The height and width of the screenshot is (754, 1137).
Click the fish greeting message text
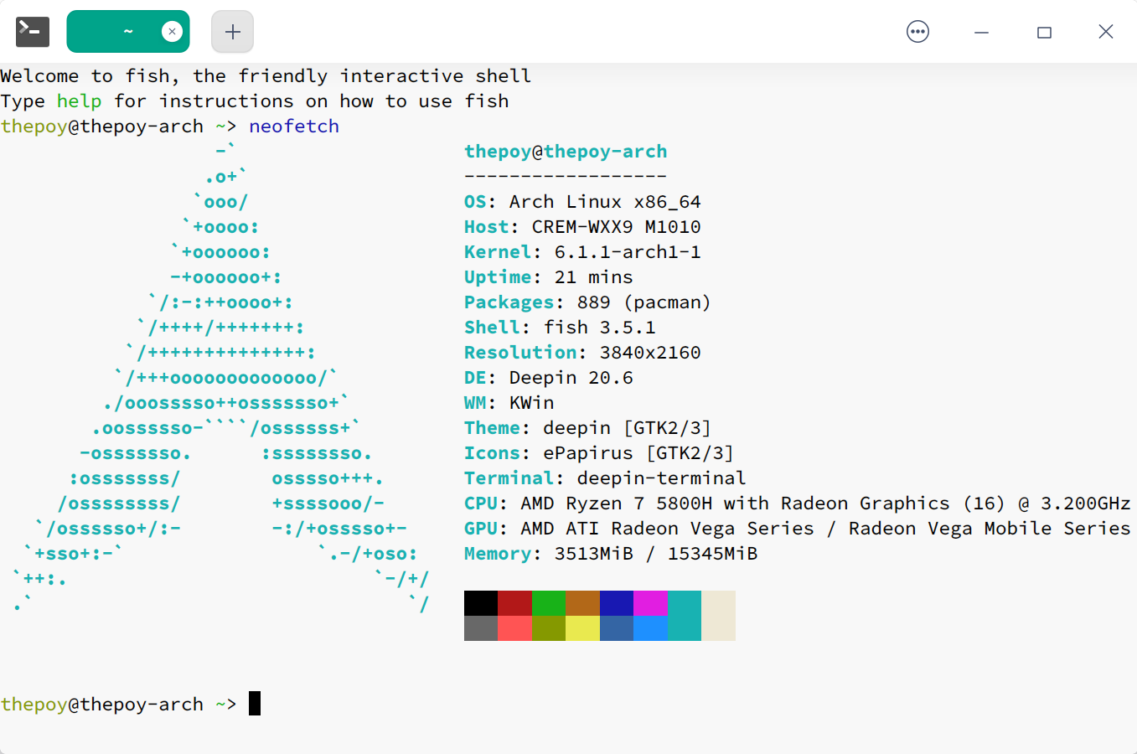point(265,75)
